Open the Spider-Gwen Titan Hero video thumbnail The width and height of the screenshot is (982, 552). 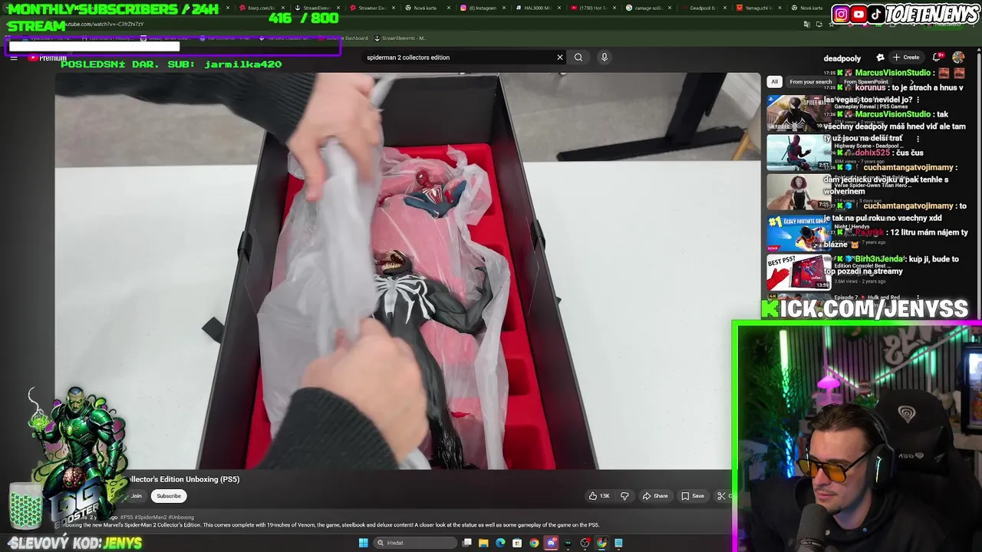[799, 192]
